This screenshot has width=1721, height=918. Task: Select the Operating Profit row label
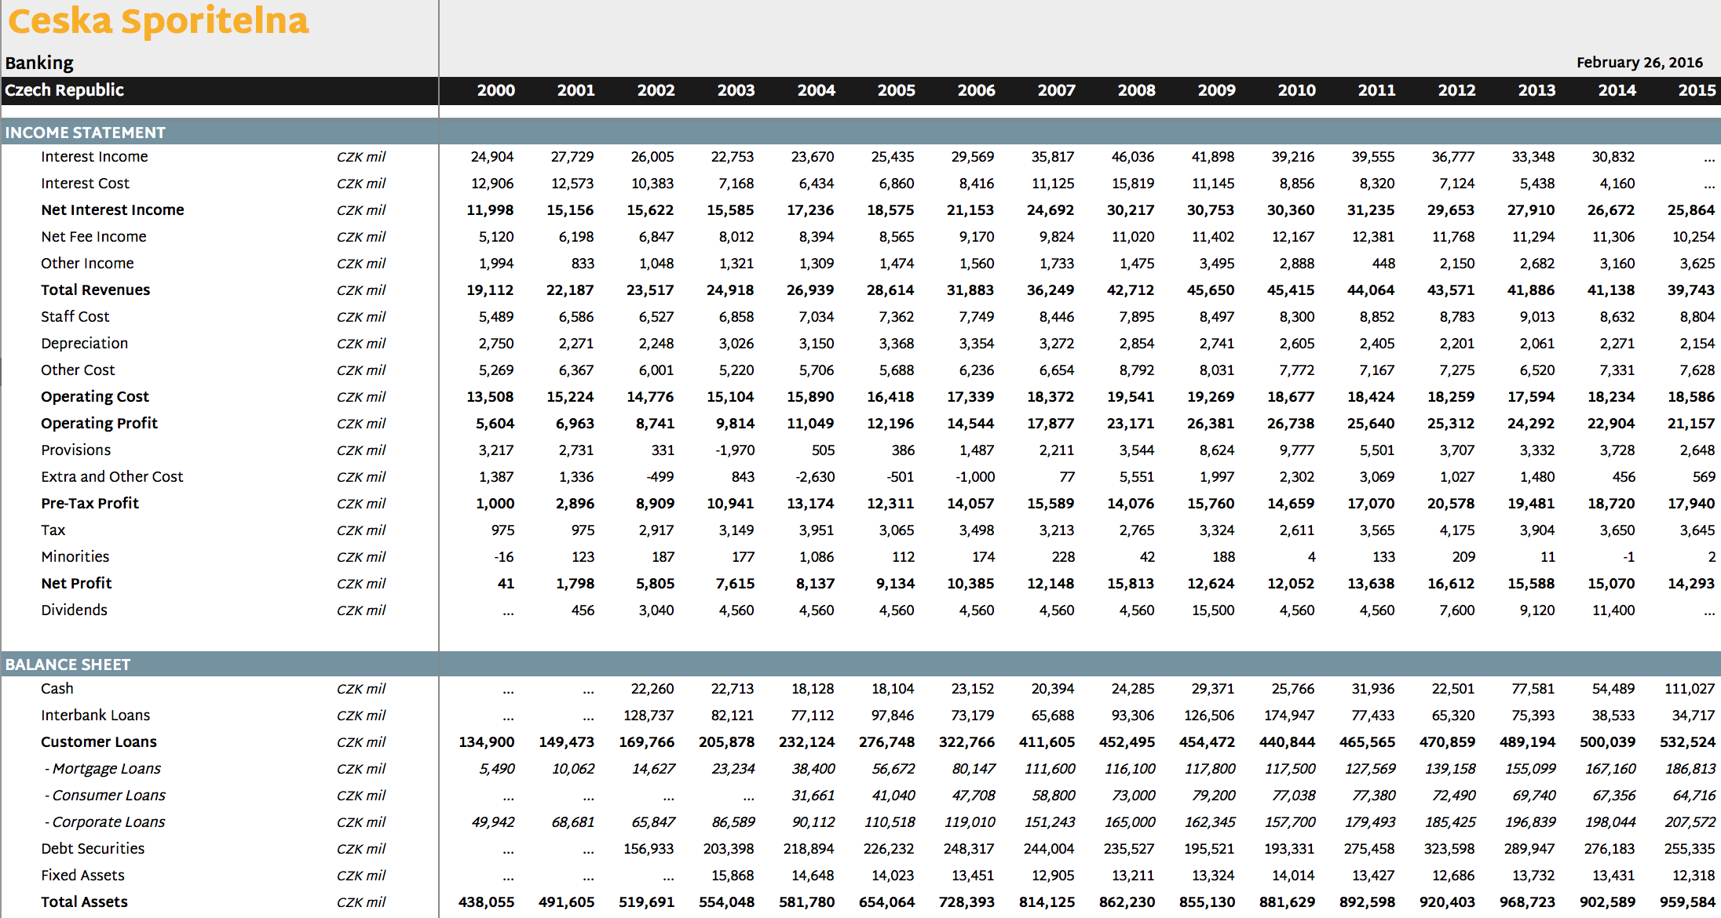click(x=99, y=424)
